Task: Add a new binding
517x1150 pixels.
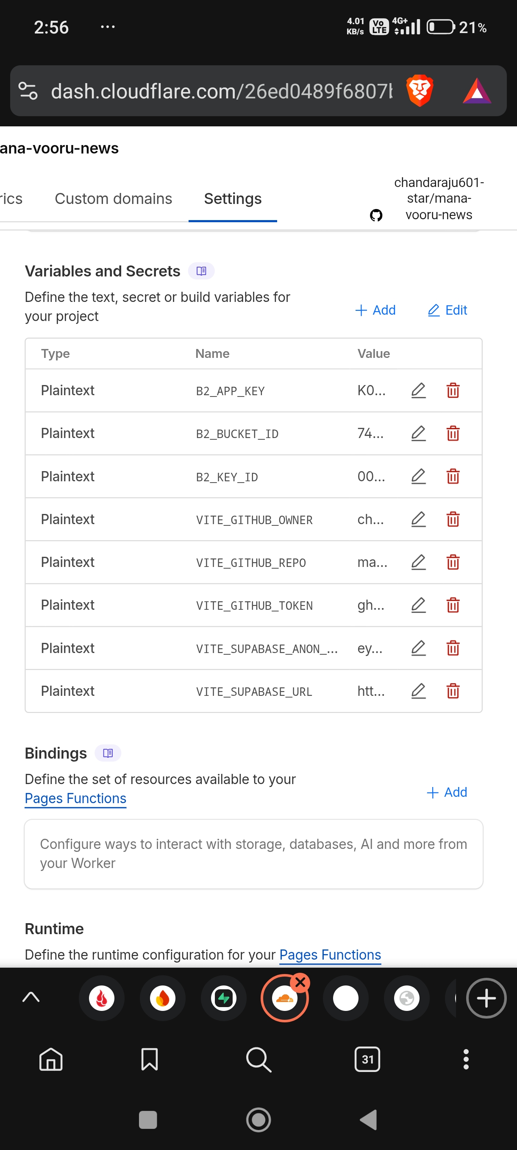Action: [447, 793]
